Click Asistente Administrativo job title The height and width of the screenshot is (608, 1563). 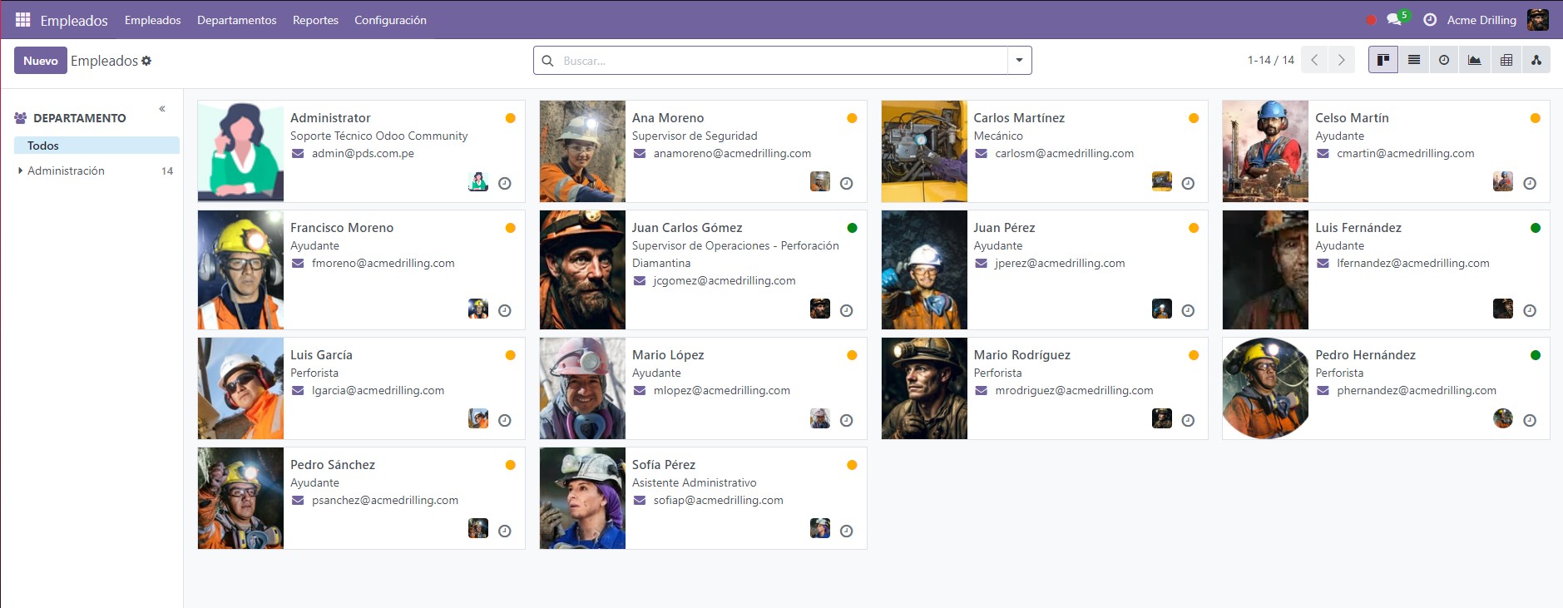695,482
